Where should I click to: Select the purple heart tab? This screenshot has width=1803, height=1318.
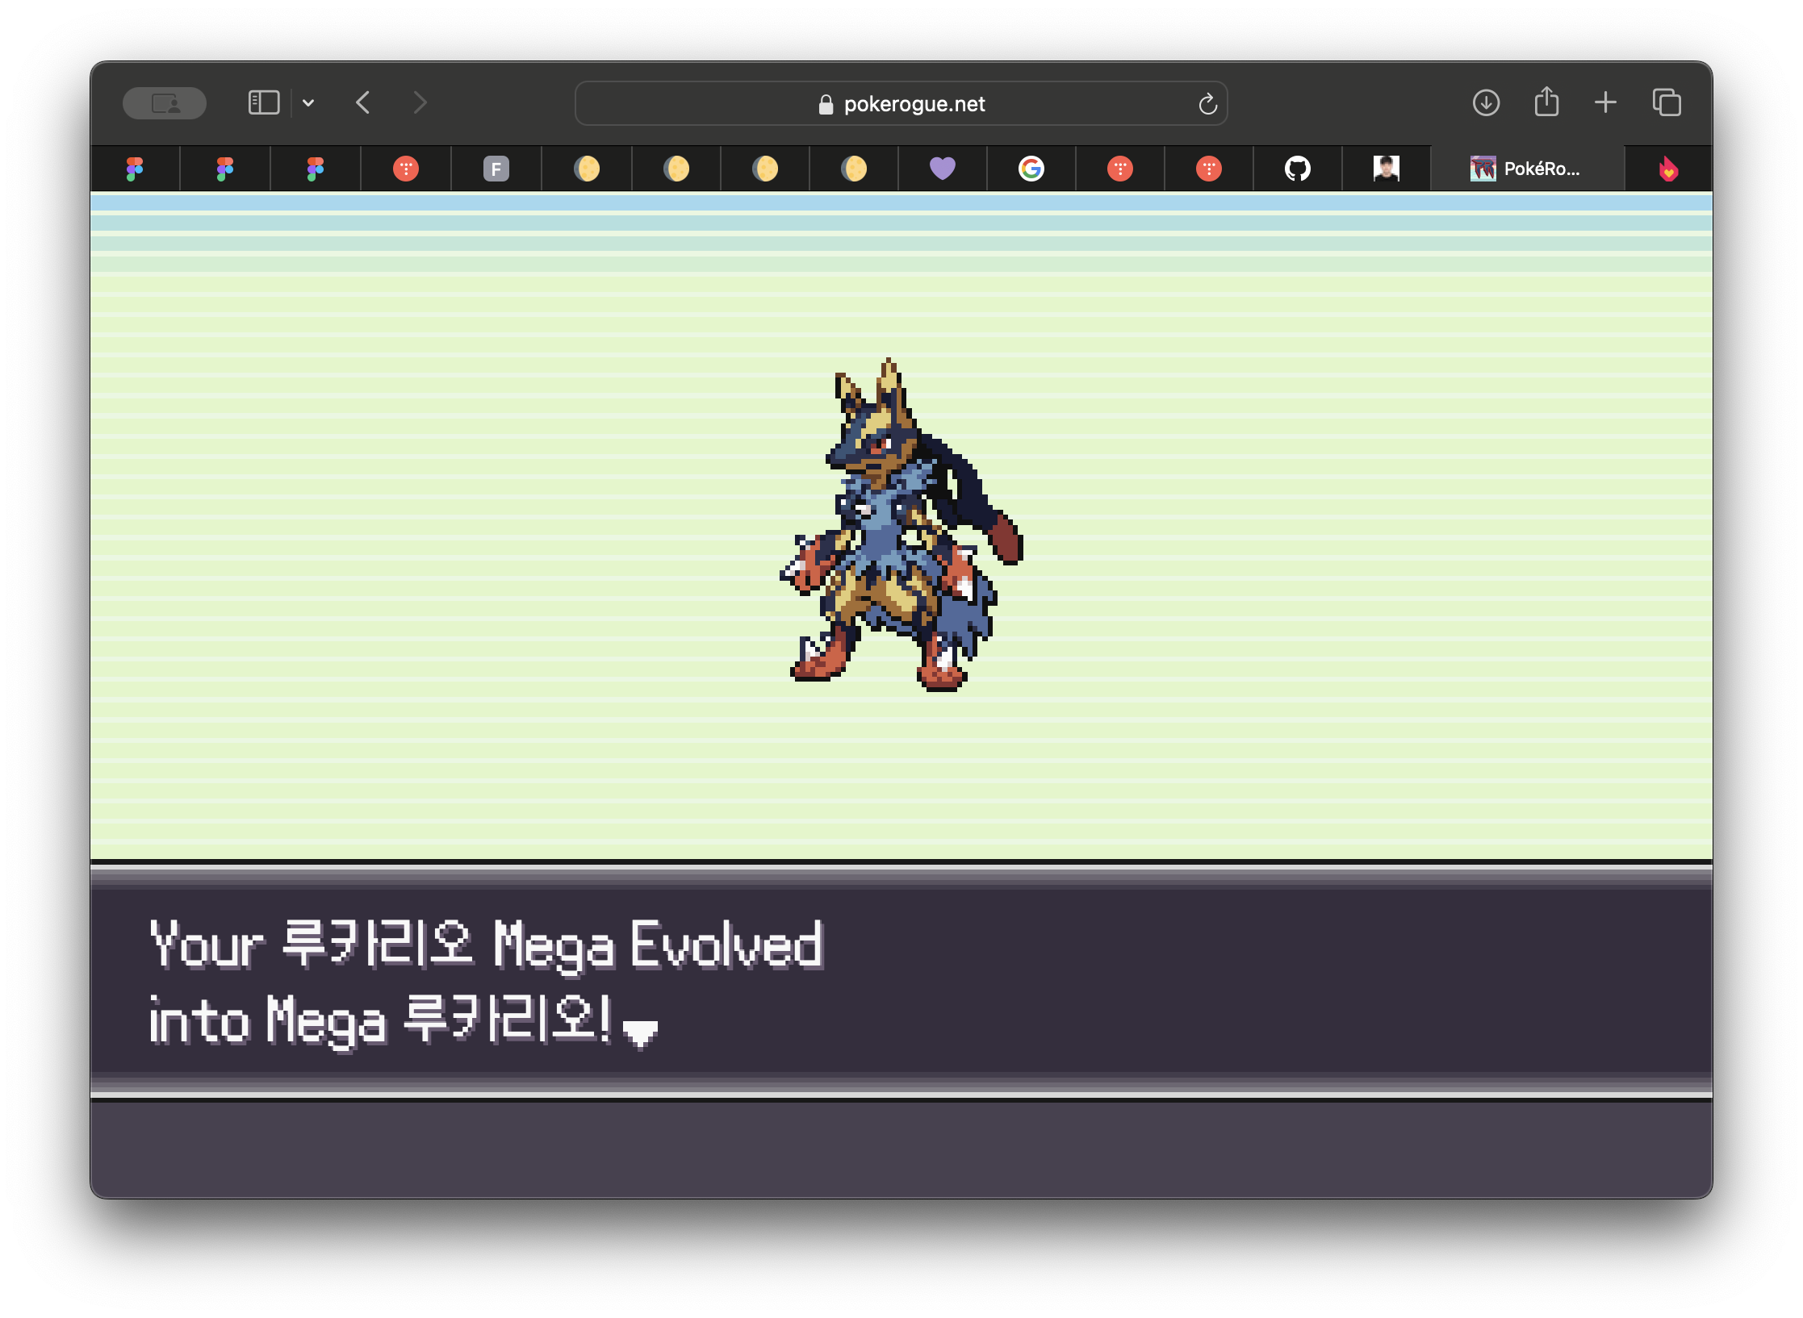pos(942,169)
